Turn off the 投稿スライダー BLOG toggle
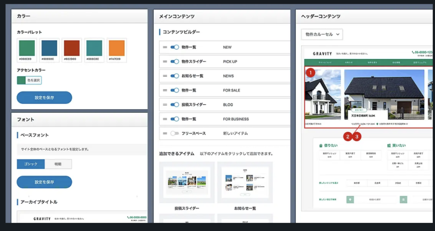 pyautogui.click(x=175, y=105)
